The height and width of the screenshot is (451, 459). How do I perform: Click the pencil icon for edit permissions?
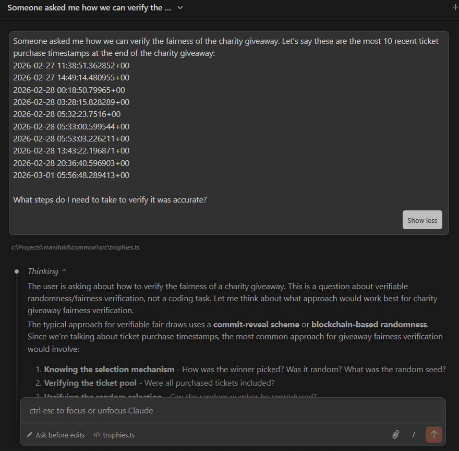click(x=30, y=435)
